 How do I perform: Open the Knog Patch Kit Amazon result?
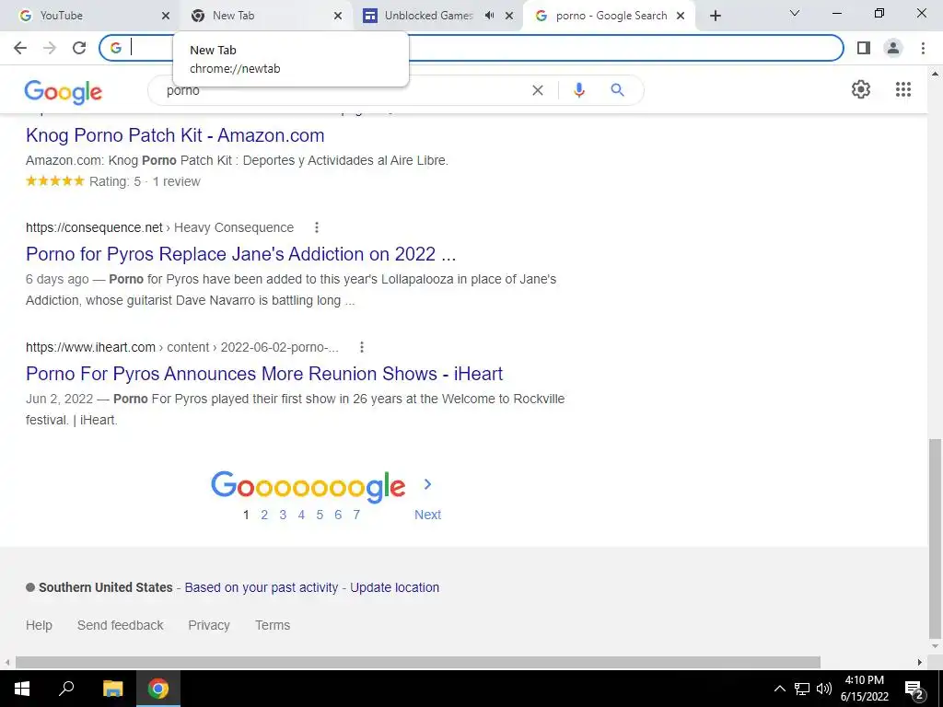point(175,135)
